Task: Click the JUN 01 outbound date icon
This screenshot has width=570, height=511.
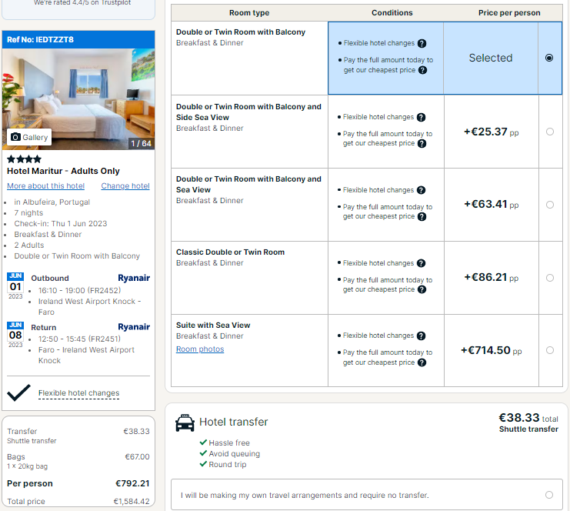Action: point(15,286)
